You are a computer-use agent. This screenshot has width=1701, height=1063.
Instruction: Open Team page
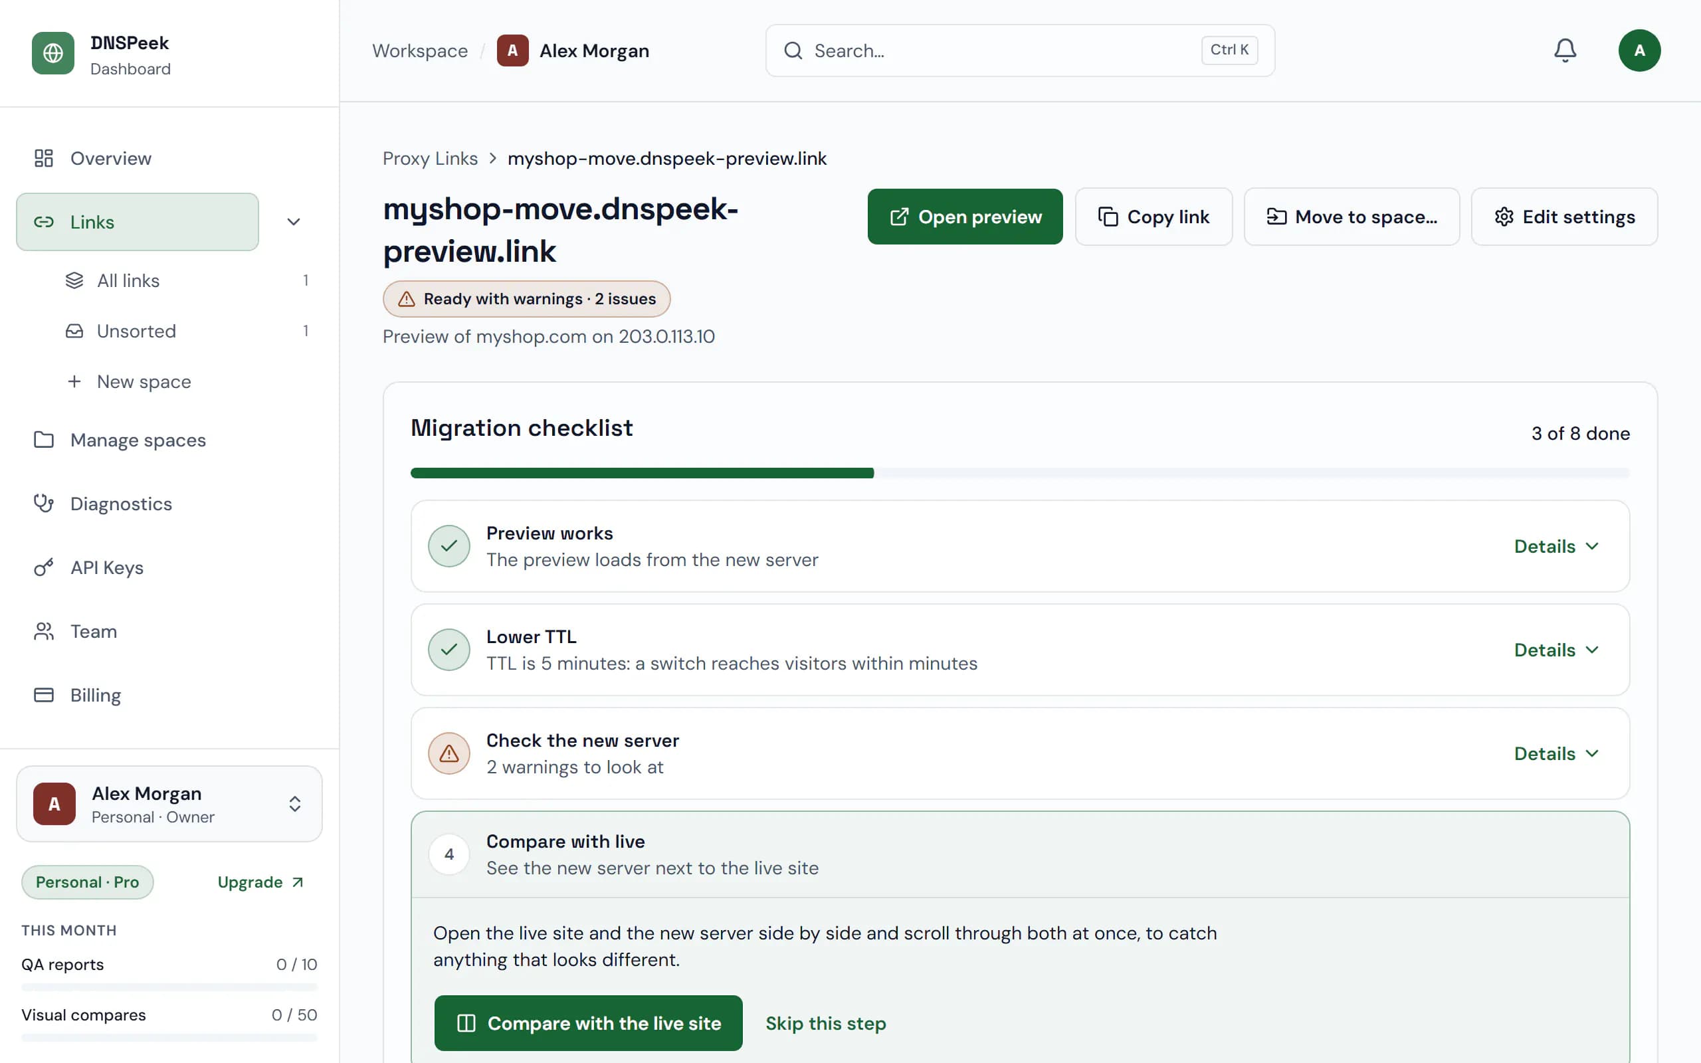[x=169, y=631]
